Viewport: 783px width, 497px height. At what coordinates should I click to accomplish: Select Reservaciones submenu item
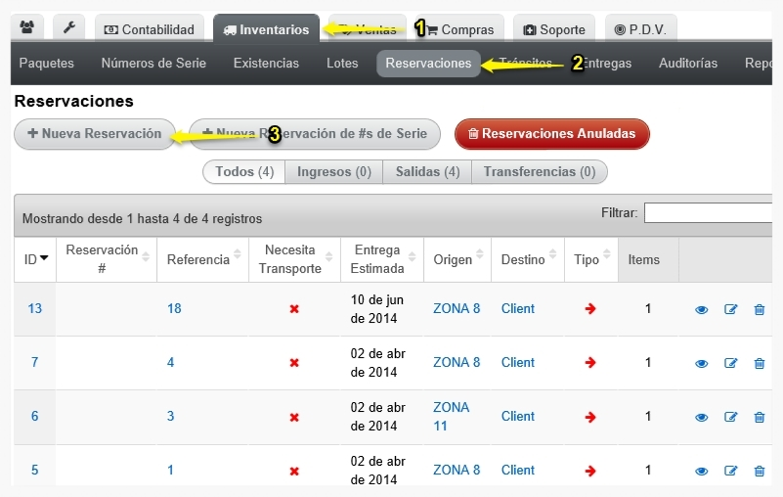[x=428, y=63]
